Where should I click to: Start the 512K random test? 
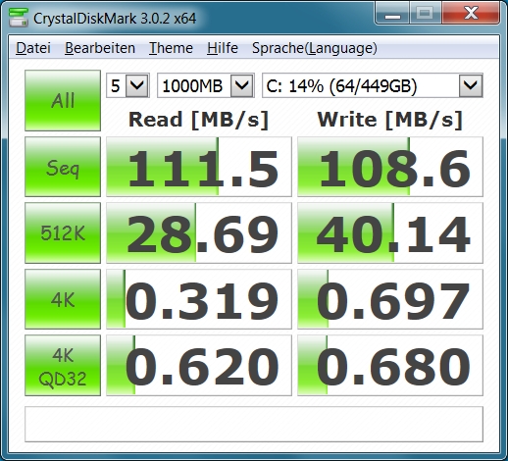pyautogui.click(x=63, y=232)
